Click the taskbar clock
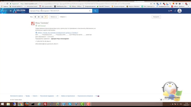 coord(186,104)
